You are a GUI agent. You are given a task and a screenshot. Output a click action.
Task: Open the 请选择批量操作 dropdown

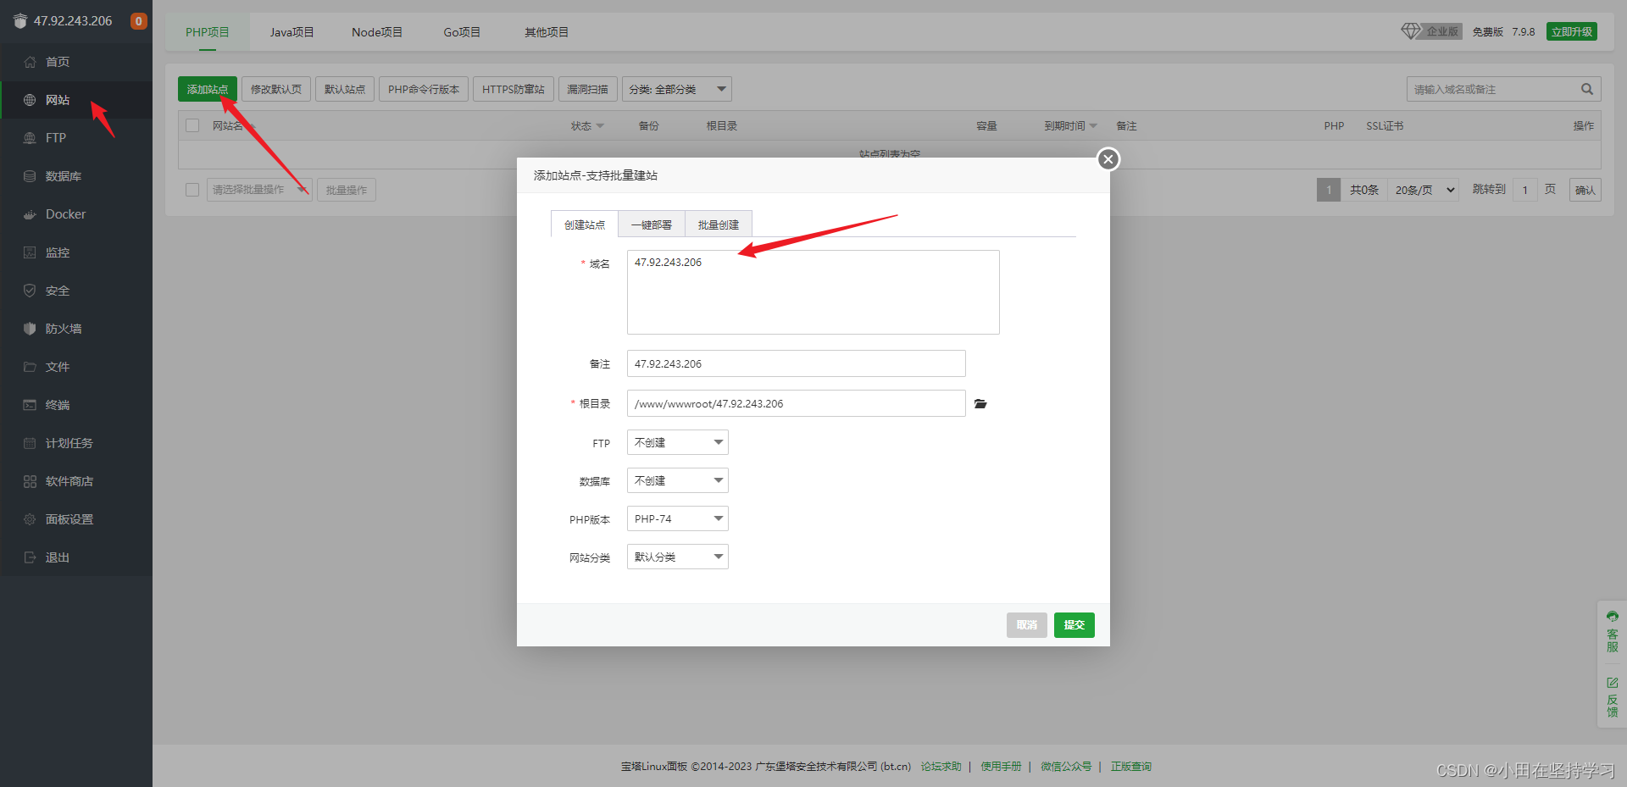click(259, 190)
